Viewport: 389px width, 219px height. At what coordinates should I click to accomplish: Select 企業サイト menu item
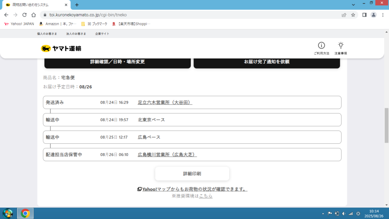point(102,34)
